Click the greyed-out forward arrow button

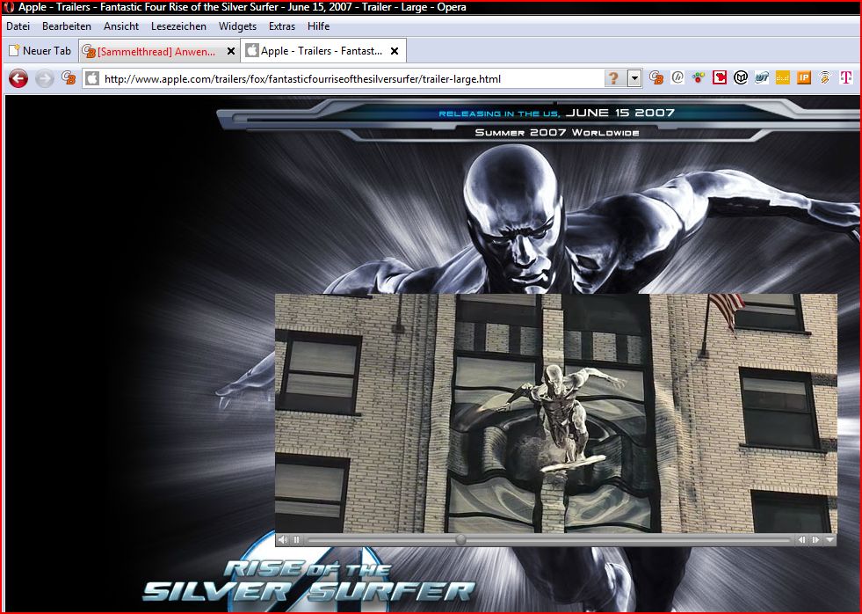pyautogui.click(x=45, y=78)
